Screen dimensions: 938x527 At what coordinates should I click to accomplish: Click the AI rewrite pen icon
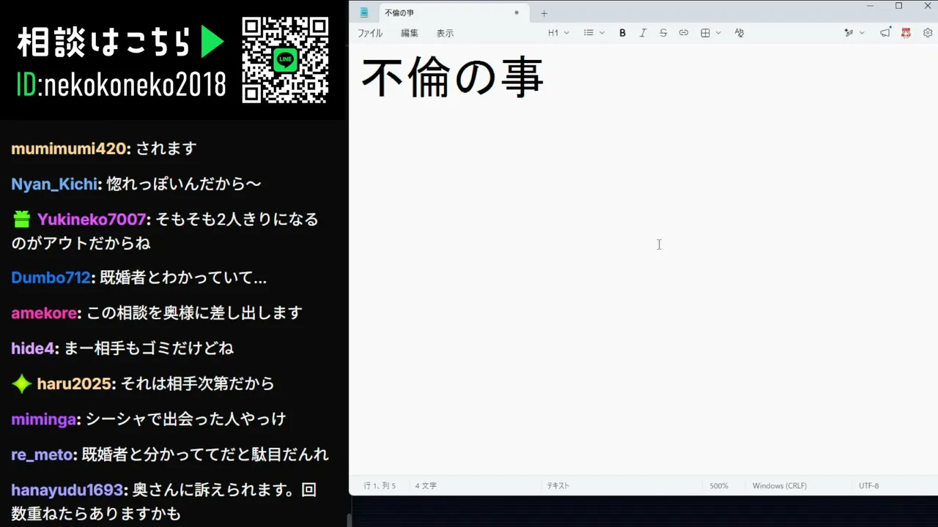[849, 33]
